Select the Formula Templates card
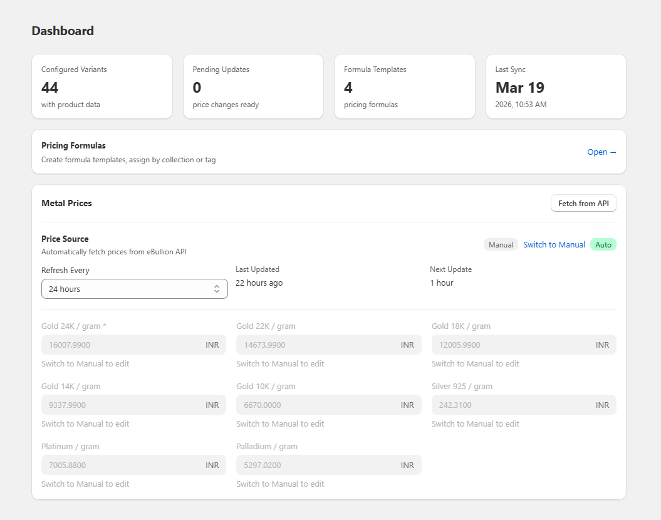Screen dimensions: 661x520 click(x=404, y=86)
